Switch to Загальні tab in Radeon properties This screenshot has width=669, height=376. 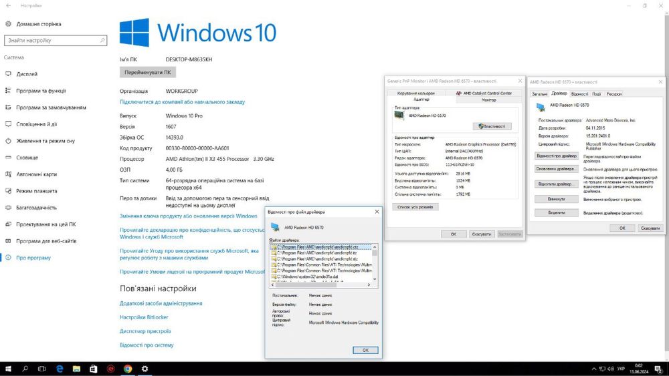pyautogui.click(x=540, y=93)
